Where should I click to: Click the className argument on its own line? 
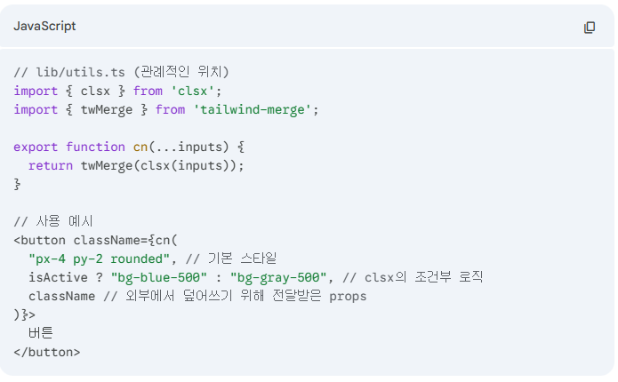61,296
